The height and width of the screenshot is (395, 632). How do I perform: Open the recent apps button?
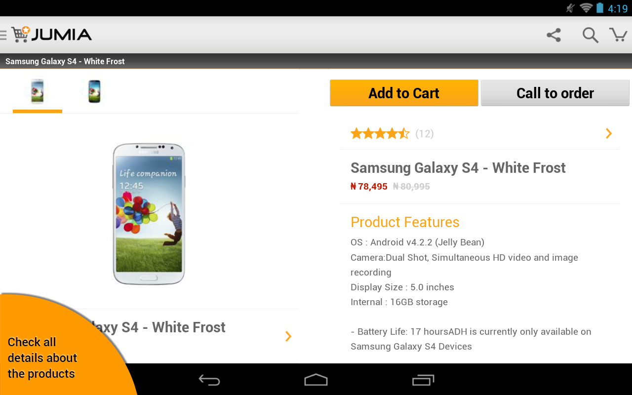tap(423, 380)
